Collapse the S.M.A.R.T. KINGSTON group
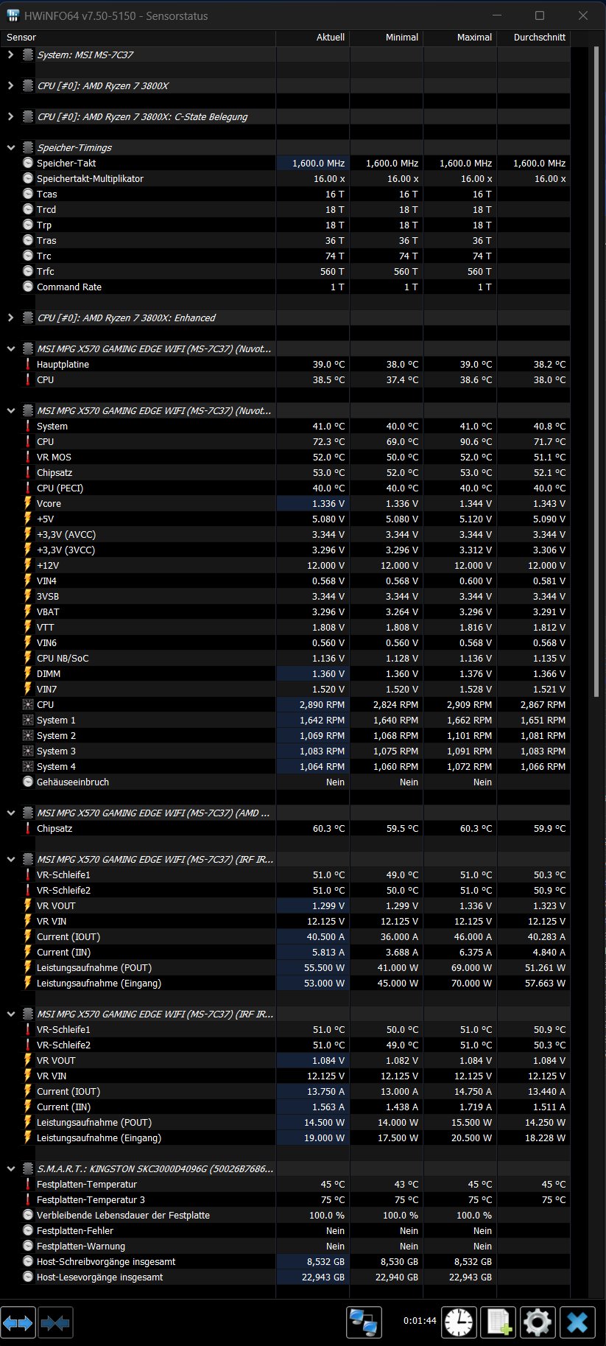Viewport: 606px width, 1346px height. pos(10,1168)
